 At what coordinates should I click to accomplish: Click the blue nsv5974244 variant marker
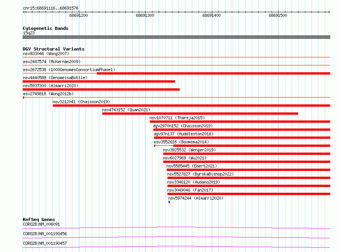tap(169, 202)
